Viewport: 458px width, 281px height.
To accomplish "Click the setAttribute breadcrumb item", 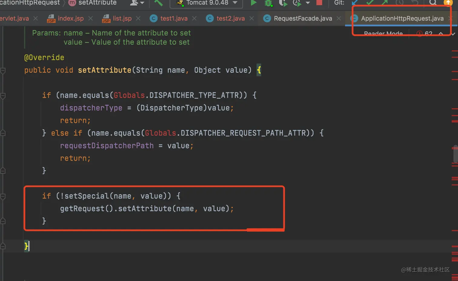I will [98, 3].
